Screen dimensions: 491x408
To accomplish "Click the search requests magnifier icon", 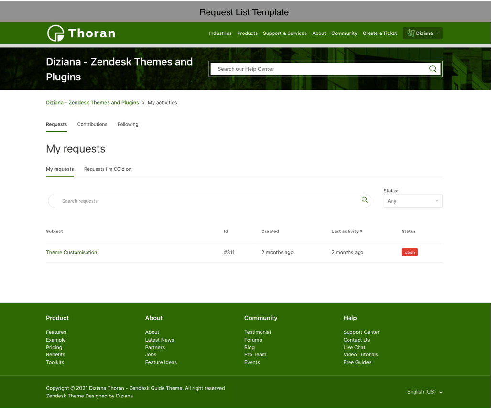I will pyautogui.click(x=365, y=200).
